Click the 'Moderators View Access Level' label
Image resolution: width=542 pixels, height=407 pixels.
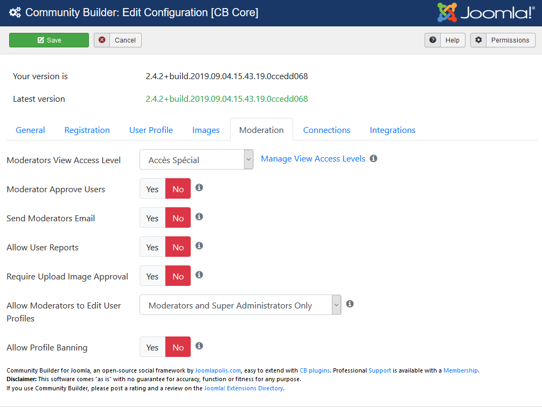64,160
